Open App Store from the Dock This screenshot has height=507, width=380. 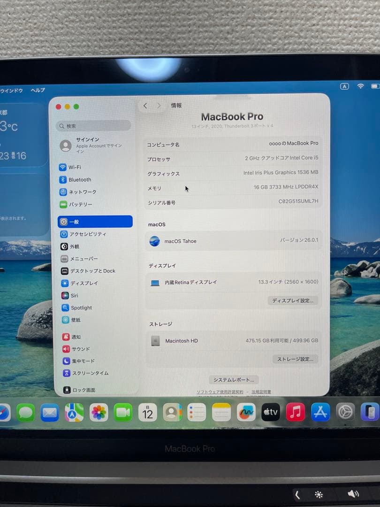tap(320, 412)
